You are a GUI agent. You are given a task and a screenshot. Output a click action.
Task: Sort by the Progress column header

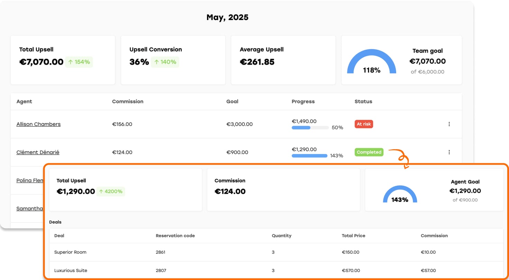pos(303,102)
